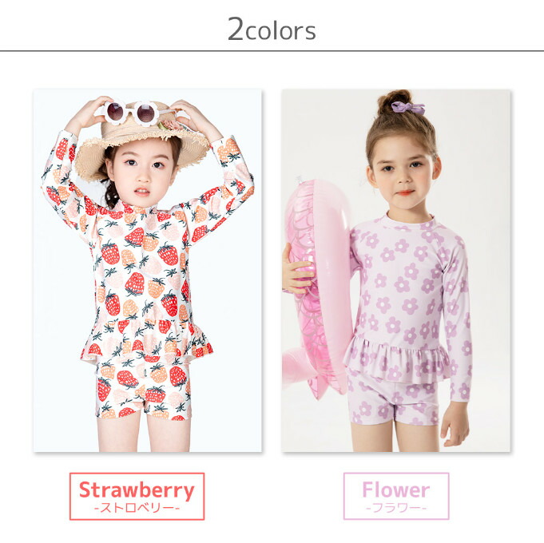Click the big red strawberry on the chest

pyautogui.click(x=135, y=283)
